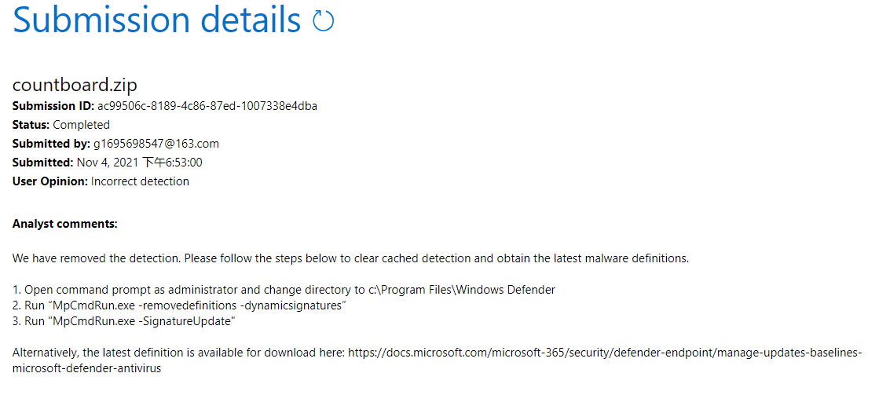Click the refresh icon beside Submission details

(324, 22)
